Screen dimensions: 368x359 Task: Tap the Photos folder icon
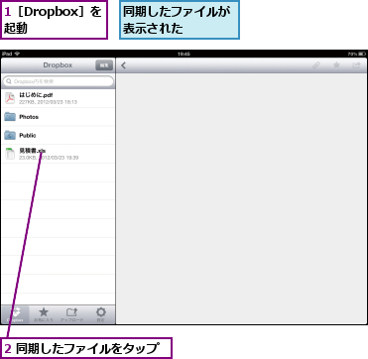point(10,117)
